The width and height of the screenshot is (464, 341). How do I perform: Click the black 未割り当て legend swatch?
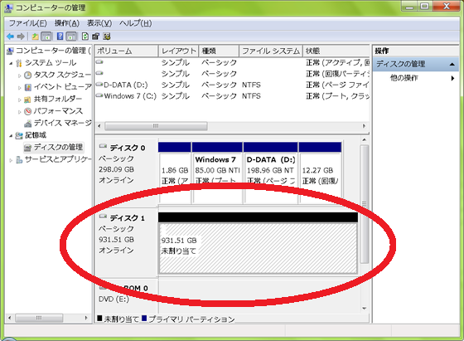tap(99, 319)
